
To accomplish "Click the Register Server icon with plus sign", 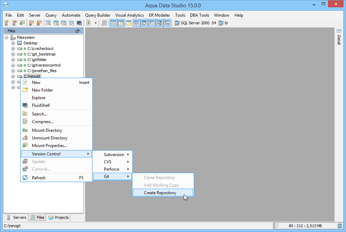I will 7,23.
